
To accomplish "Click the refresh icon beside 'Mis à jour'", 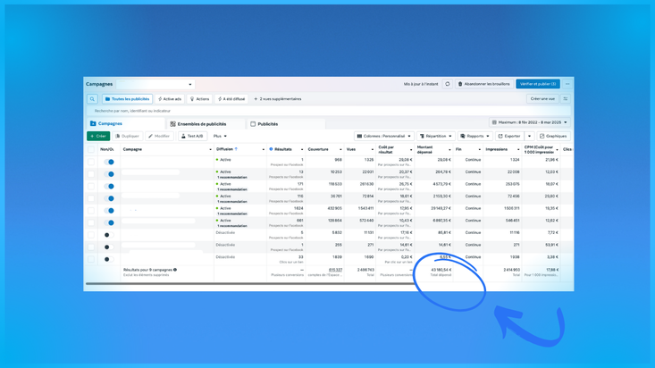I will tap(448, 84).
